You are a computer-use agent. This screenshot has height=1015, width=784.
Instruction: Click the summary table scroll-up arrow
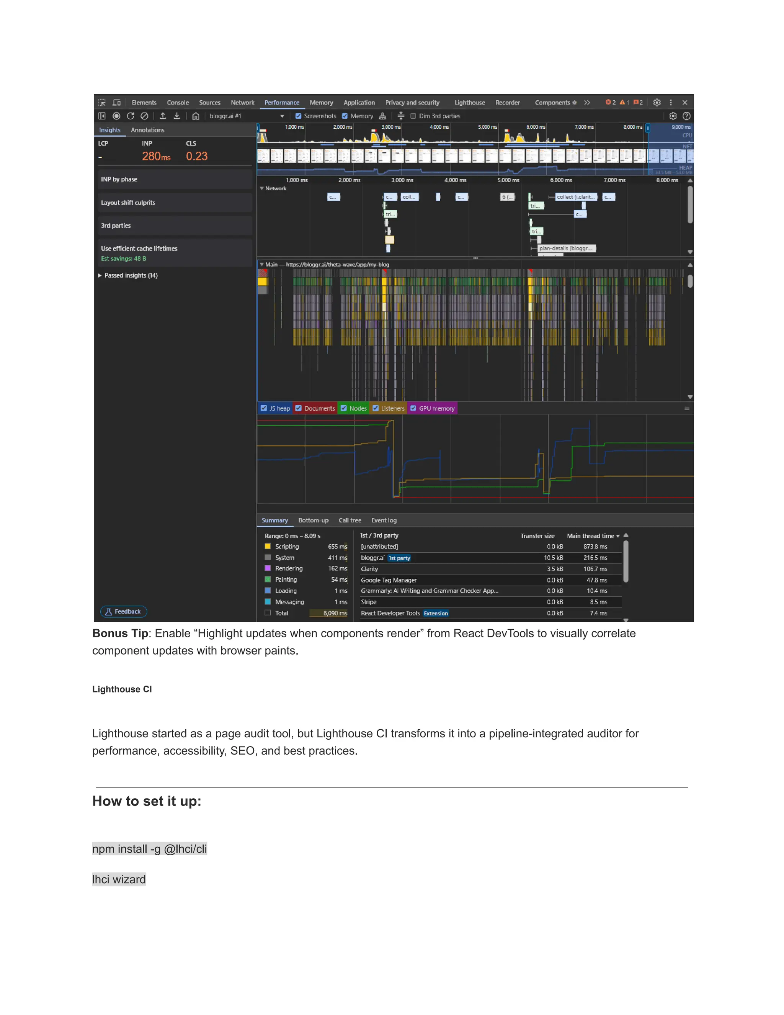[626, 535]
